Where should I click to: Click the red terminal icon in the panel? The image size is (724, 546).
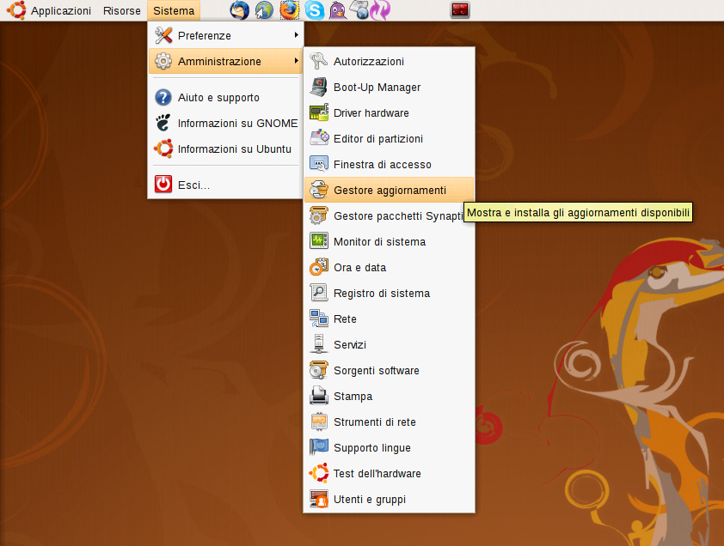click(x=460, y=11)
